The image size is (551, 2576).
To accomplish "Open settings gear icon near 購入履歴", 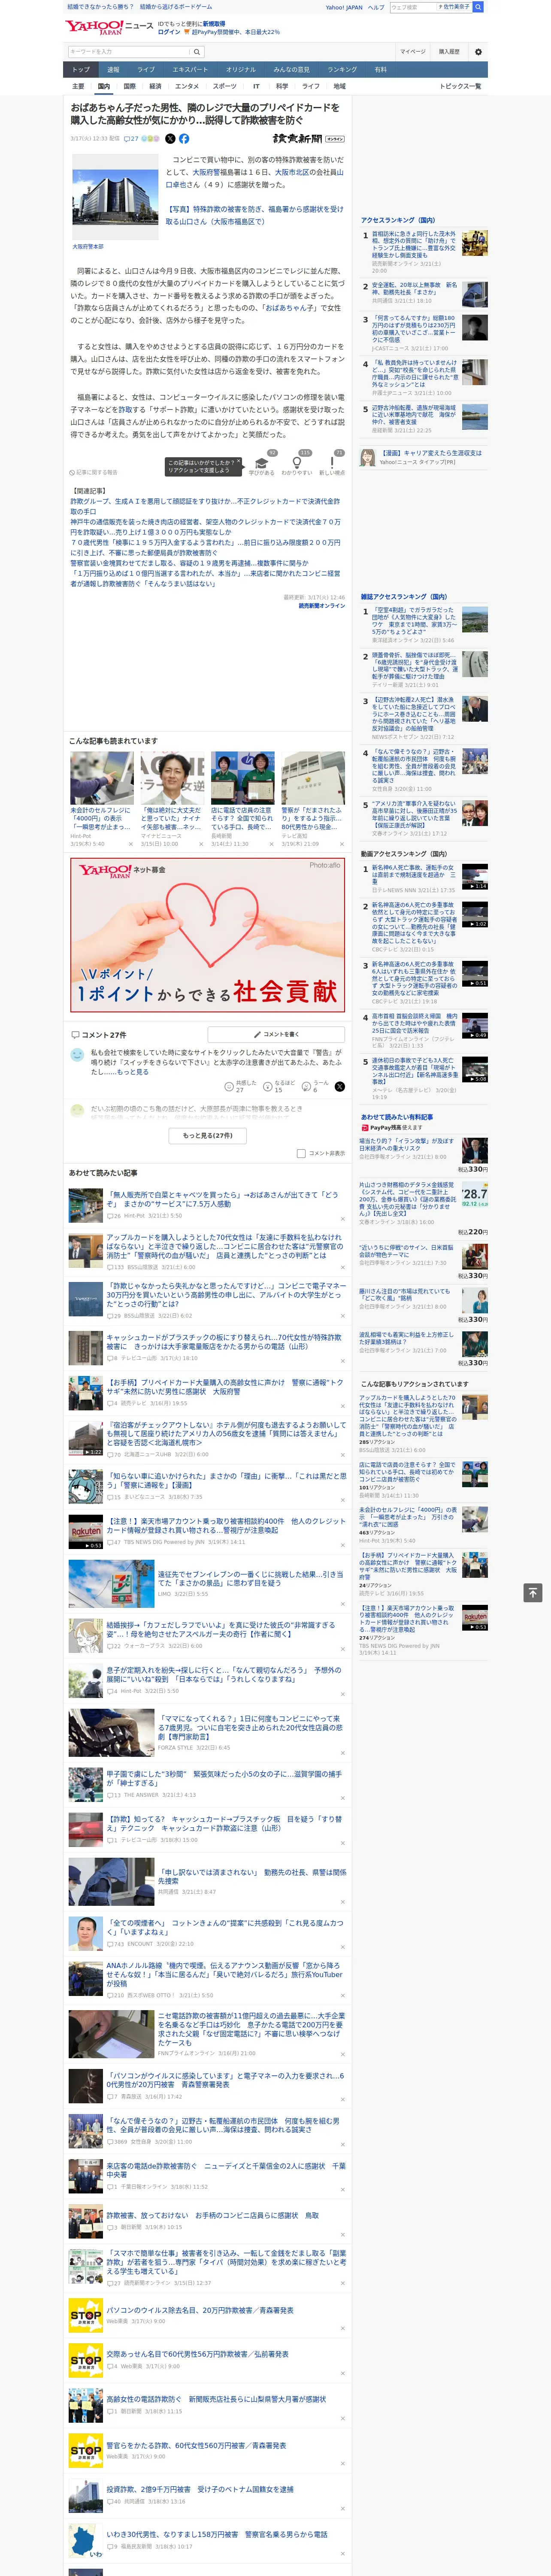I will (478, 52).
